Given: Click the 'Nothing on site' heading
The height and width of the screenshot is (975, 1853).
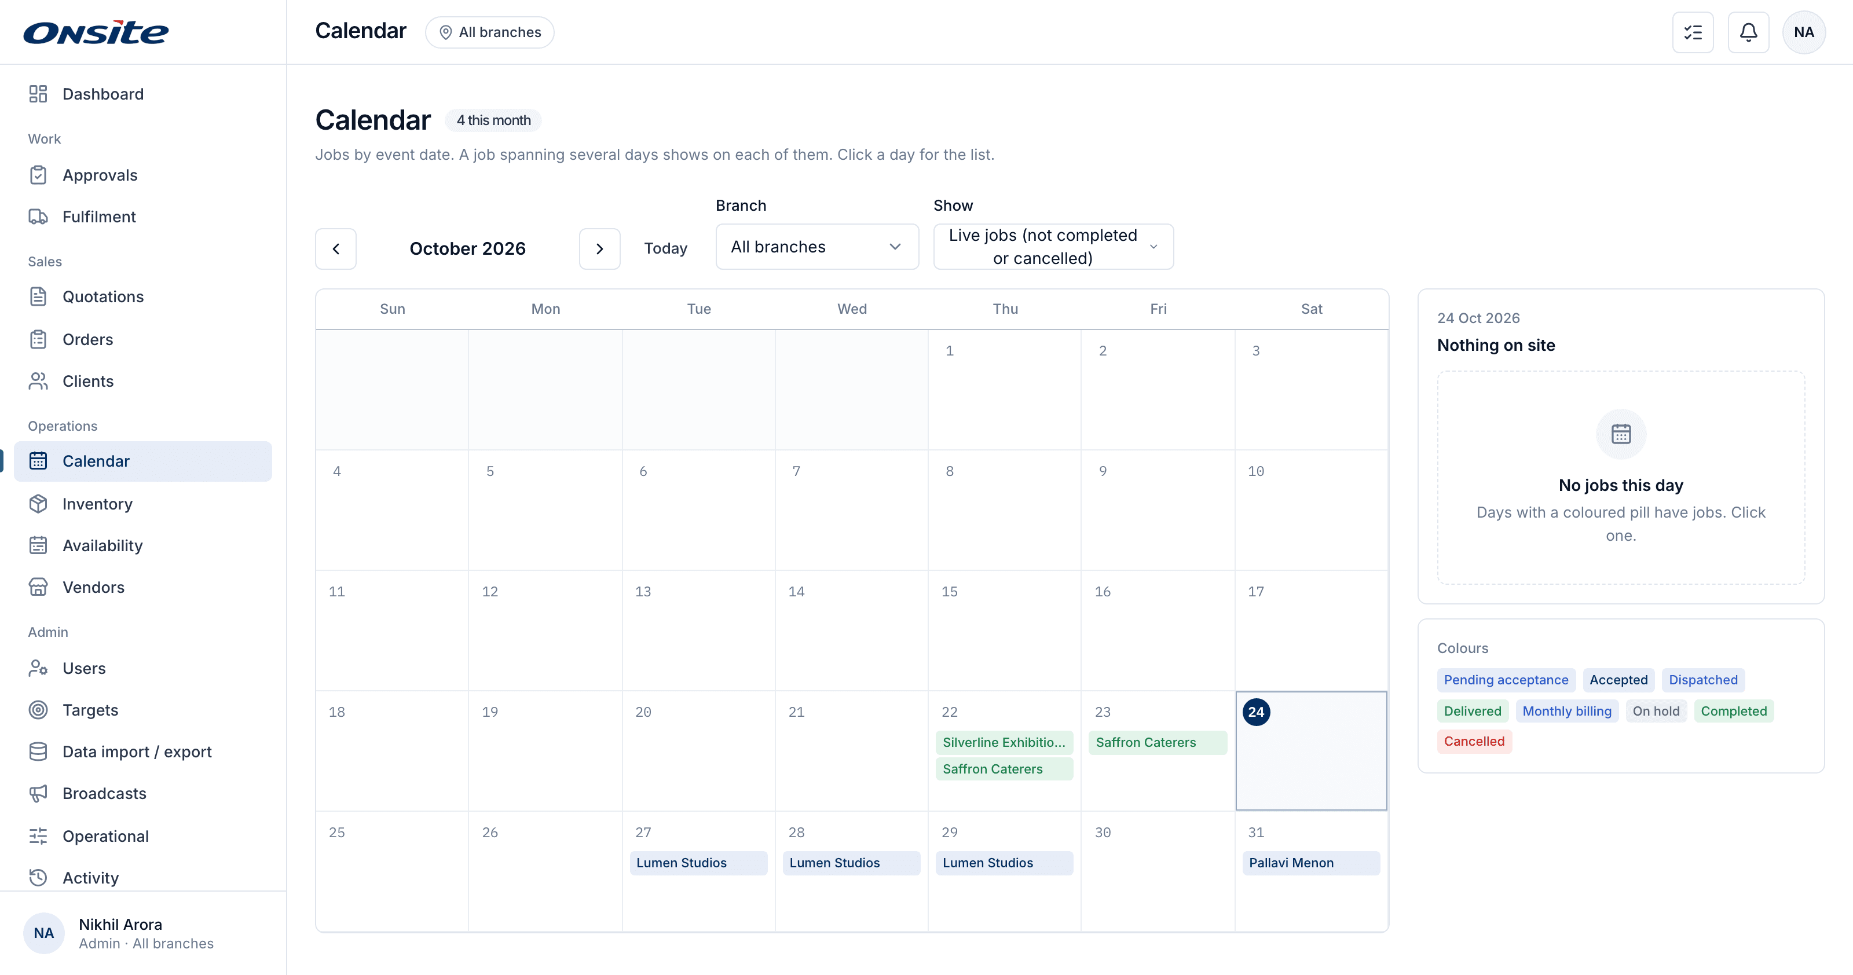Looking at the screenshot, I should [1496, 345].
